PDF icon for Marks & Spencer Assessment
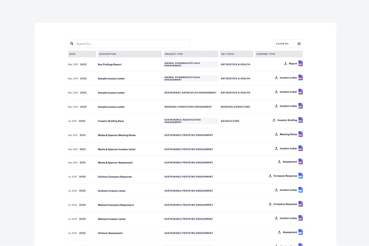 coord(300,161)
